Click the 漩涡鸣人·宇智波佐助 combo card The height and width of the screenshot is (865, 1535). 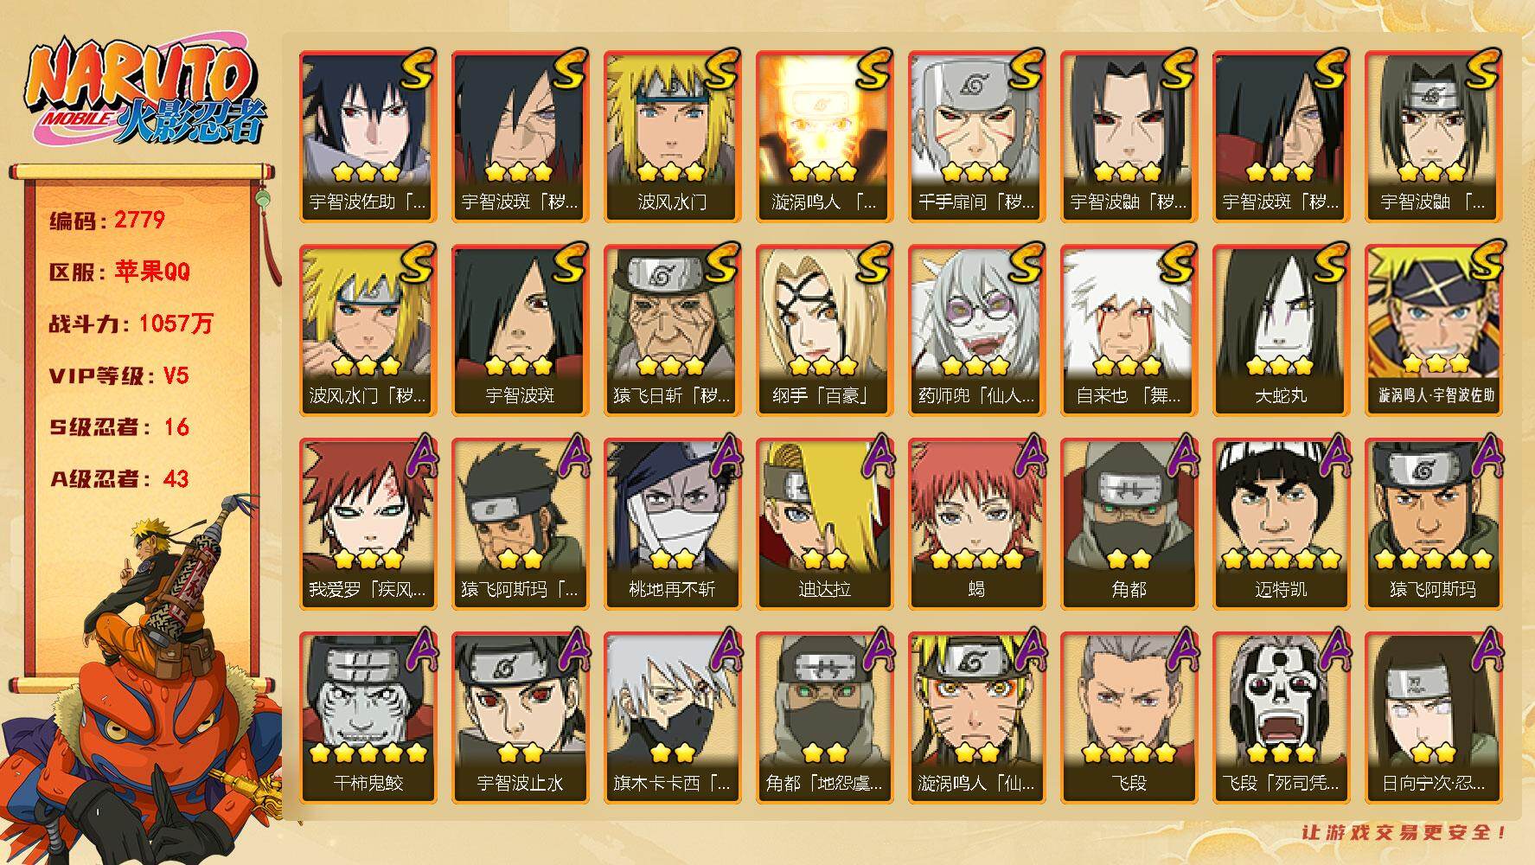[x=1433, y=330]
